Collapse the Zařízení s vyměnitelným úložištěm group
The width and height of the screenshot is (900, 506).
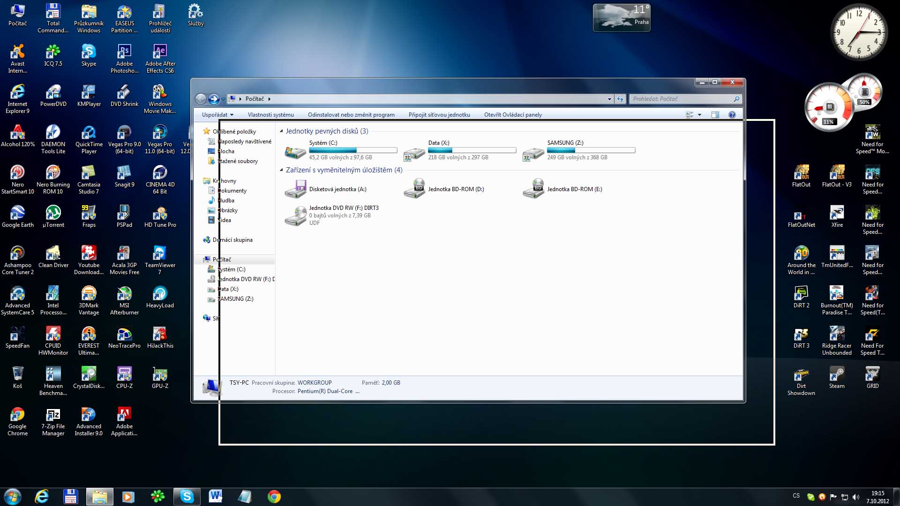point(281,170)
